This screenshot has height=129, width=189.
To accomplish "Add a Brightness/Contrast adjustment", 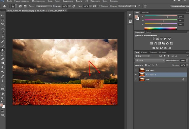I will (154, 39).
